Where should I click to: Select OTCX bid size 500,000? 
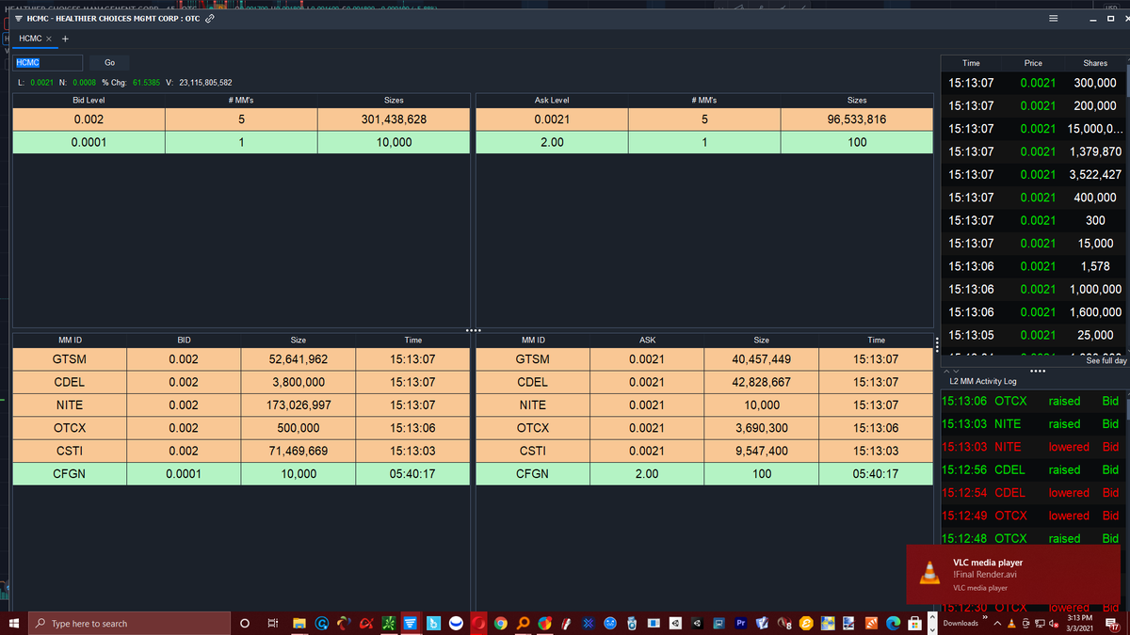click(x=299, y=428)
